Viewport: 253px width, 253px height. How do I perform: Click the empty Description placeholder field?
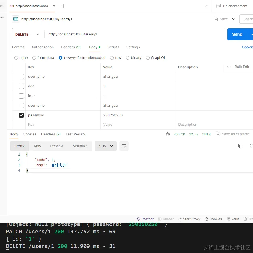click(214, 125)
